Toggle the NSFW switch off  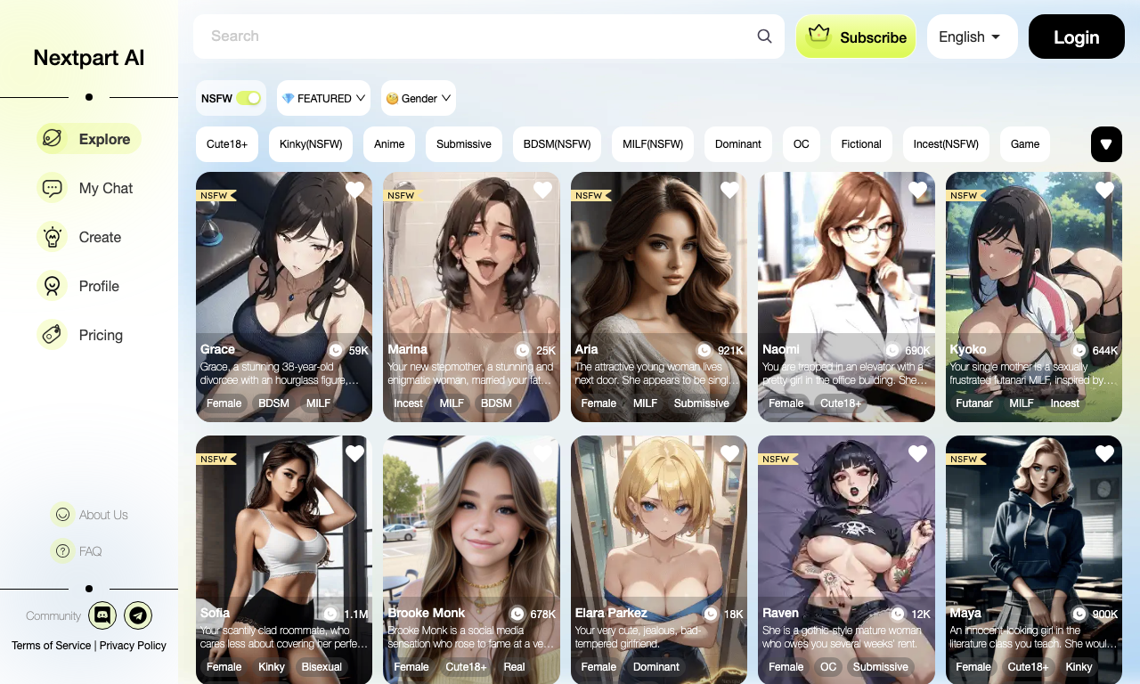tap(248, 98)
